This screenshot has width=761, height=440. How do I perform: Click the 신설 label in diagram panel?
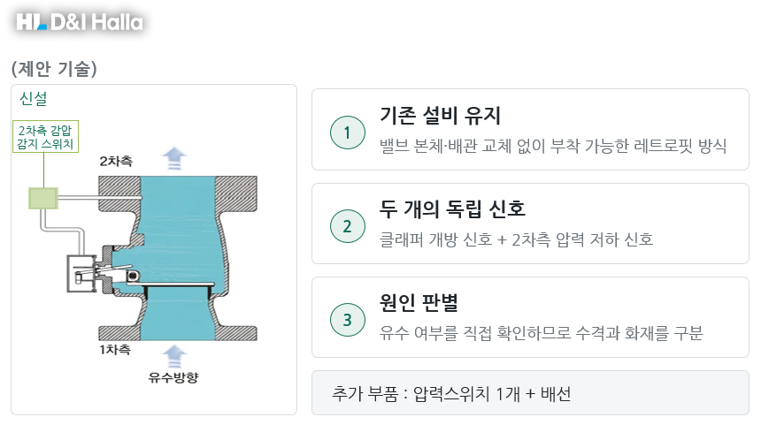(33, 98)
